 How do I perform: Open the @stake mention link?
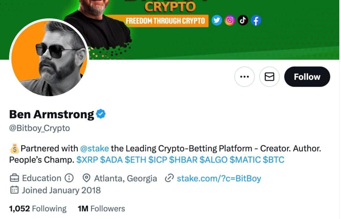click(94, 148)
